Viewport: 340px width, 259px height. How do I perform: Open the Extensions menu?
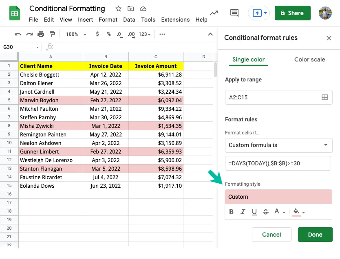(x=175, y=20)
